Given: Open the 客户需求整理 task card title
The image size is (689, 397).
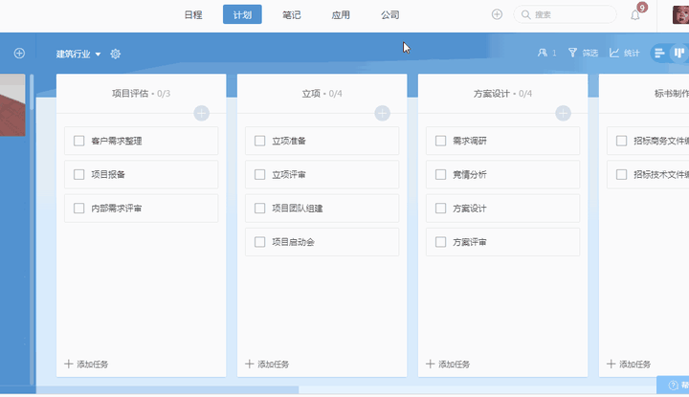Looking at the screenshot, I should coord(117,141).
